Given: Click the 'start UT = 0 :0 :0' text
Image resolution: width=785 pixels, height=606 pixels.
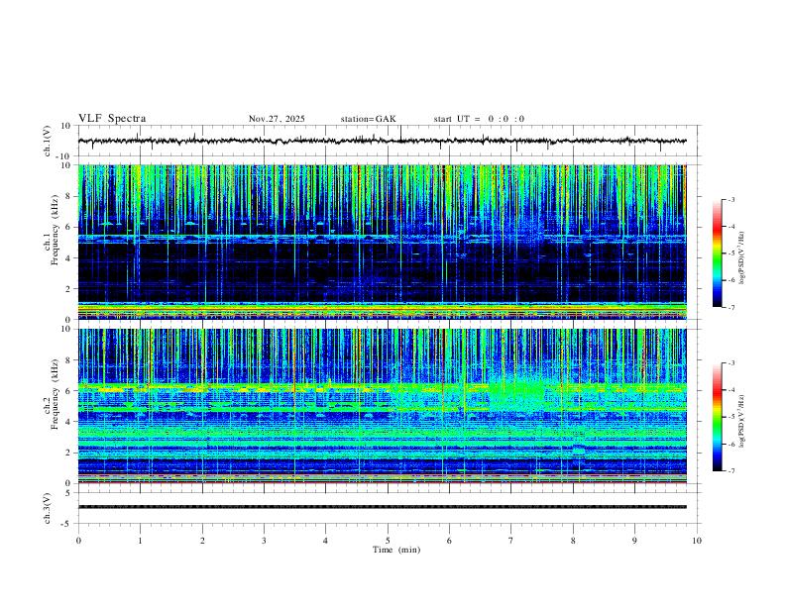Looking at the screenshot, I should click(x=479, y=119).
